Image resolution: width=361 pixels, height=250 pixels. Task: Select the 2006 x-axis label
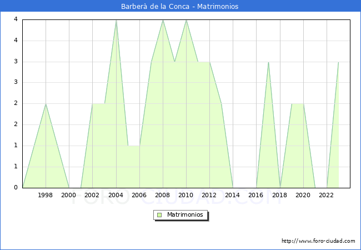tap(139, 195)
